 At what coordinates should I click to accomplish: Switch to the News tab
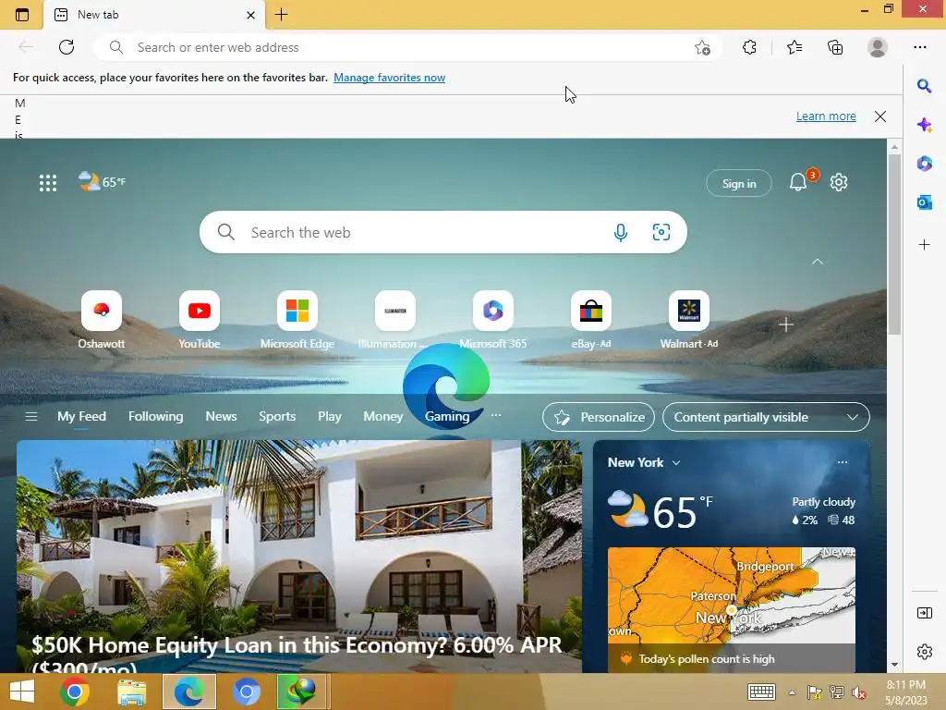[x=221, y=417]
